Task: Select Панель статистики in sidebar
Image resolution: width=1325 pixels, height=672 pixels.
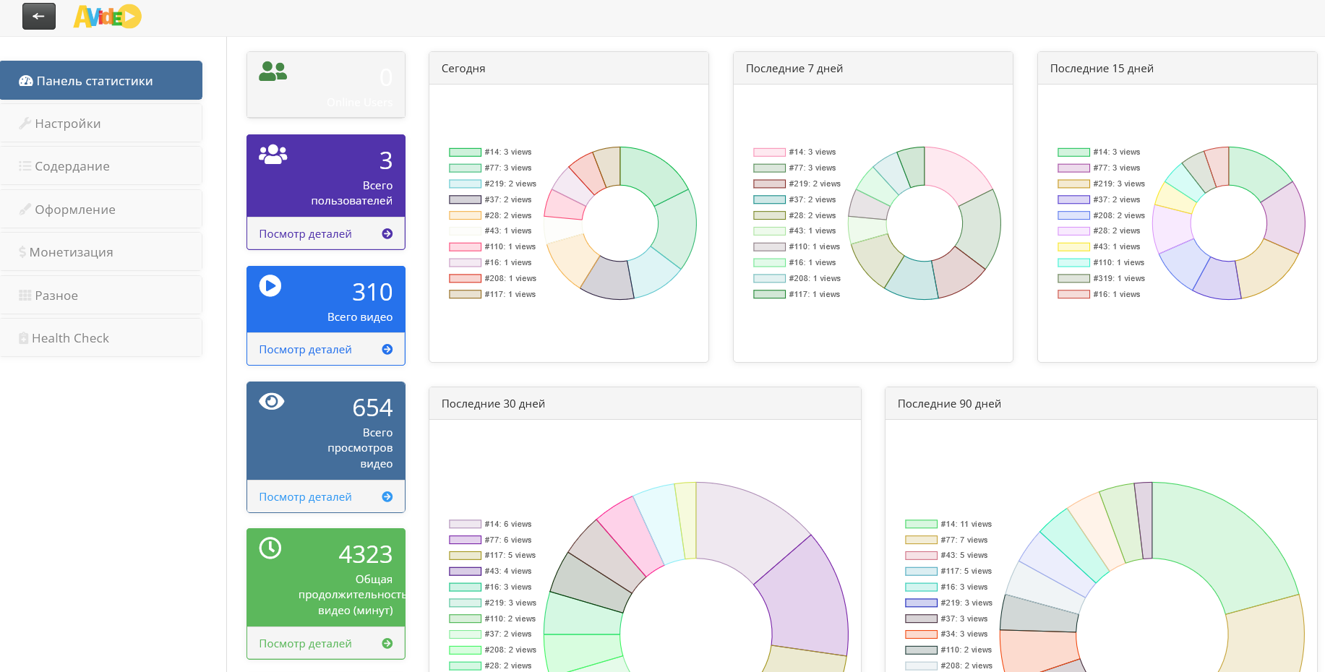Action: [101, 80]
